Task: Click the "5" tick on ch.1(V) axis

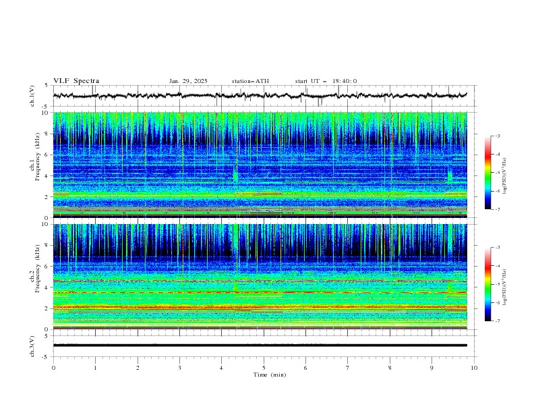Action: point(47,85)
